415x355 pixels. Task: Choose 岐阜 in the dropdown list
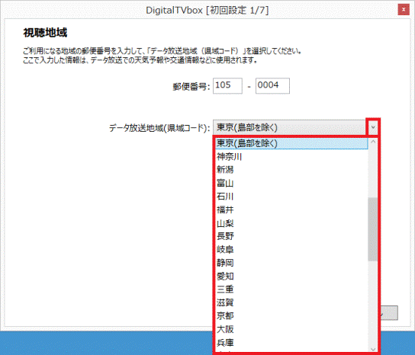pyautogui.click(x=291, y=250)
